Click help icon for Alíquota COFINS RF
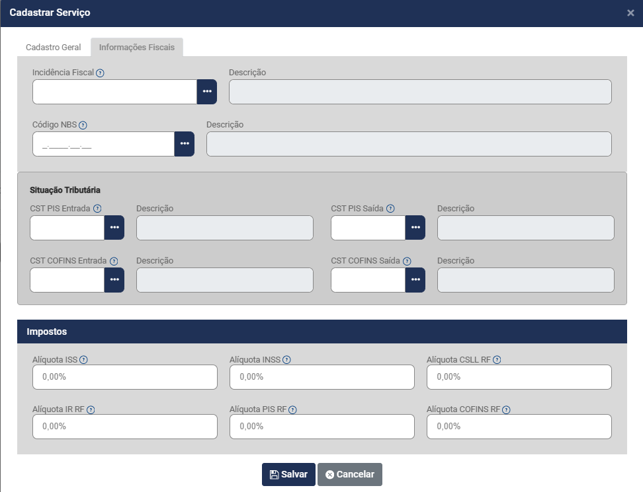Screen dimensions: 643x492 (x=507, y=409)
